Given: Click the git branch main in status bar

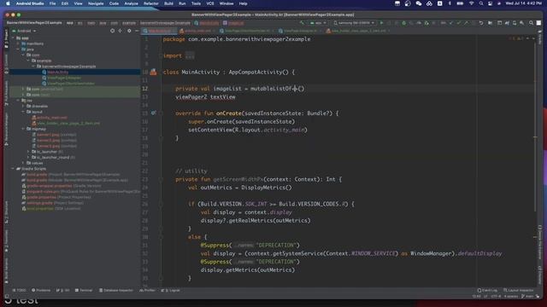Looking at the screenshot, I should 527,297.
